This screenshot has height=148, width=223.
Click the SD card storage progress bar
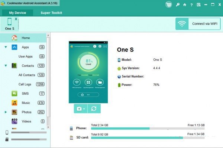148,138
